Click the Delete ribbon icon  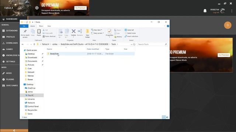point(73,33)
